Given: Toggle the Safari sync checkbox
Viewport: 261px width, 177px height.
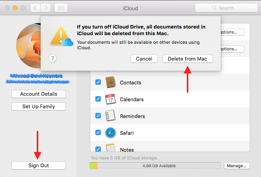Looking at the screenshot, I should tap(98, 132).
